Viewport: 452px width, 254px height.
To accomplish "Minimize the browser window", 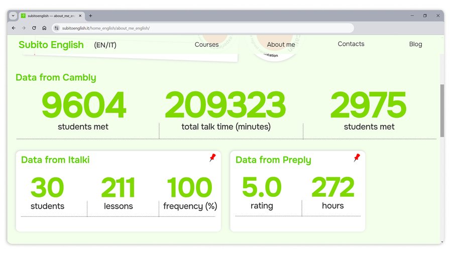I will (x=412, y=16).
